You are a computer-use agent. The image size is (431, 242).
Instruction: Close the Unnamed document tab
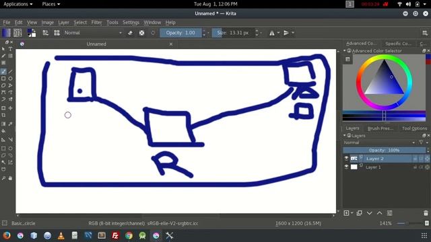(x=171, y=44)
